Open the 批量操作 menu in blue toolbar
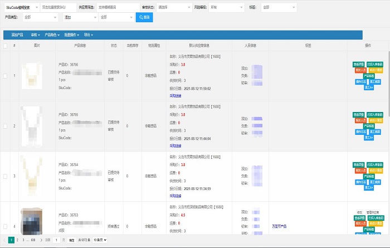This screenshot has height=248, width=390. (72, 35)
